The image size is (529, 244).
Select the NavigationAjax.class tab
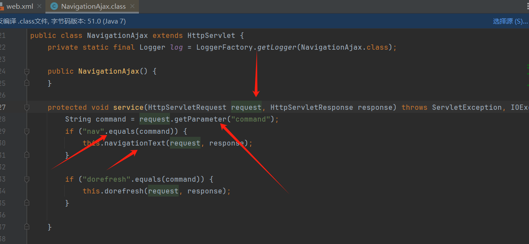tap(93, 7)
